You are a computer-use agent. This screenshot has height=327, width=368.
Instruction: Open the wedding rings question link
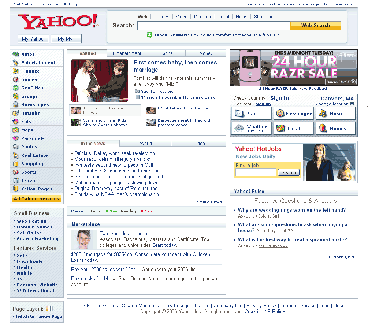pos(292,210)
